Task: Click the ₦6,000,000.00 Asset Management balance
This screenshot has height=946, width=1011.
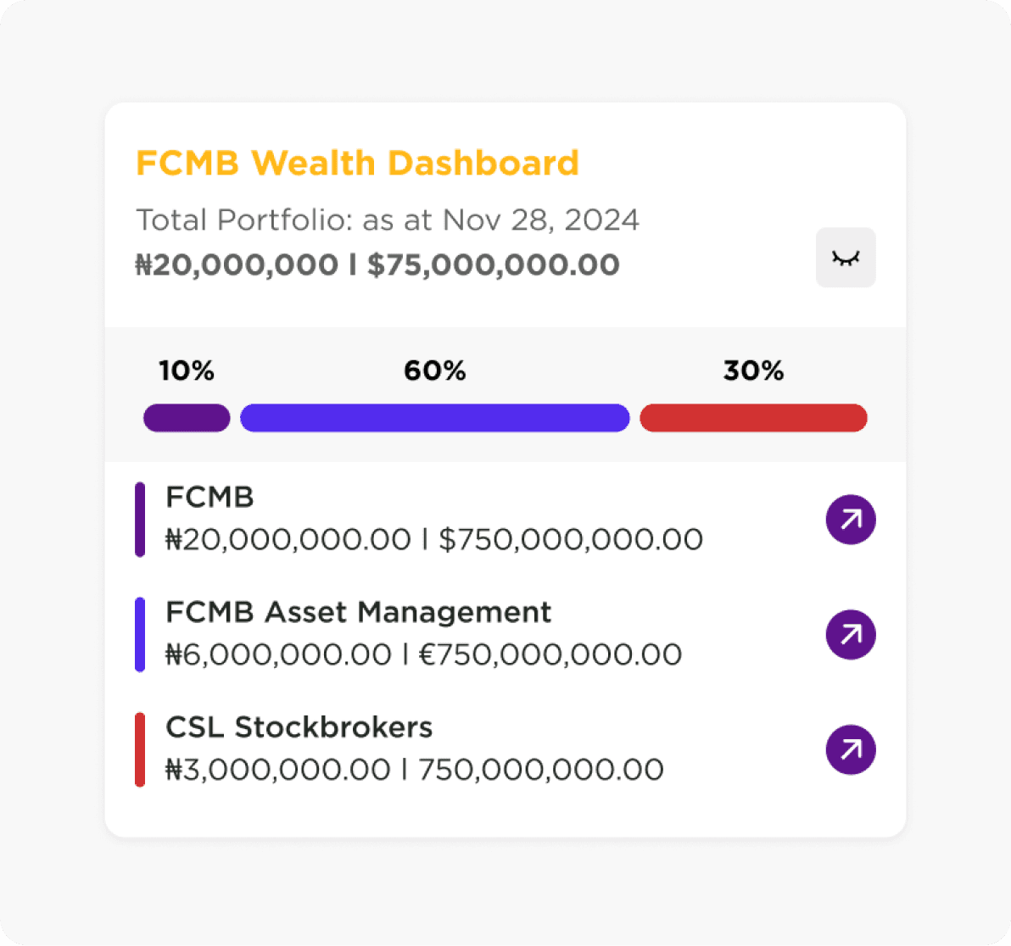Action: pyautogui.click(x=278, y=654)
